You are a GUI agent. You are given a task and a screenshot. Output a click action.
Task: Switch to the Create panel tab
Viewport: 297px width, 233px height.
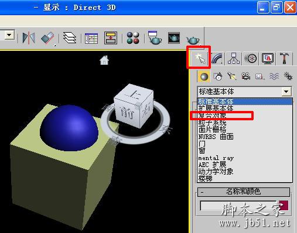point(200,58)
